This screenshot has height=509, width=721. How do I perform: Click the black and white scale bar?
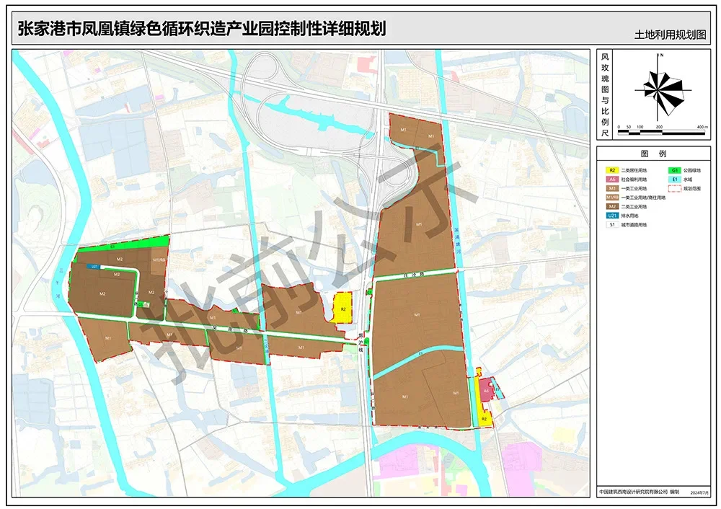tap(660, 133)
